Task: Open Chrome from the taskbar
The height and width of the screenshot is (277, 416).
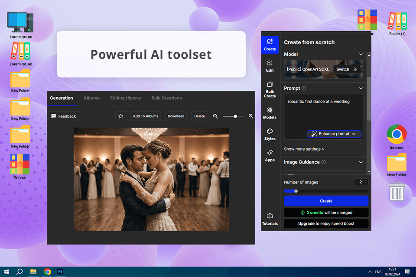Action: [x=47, y=272]
